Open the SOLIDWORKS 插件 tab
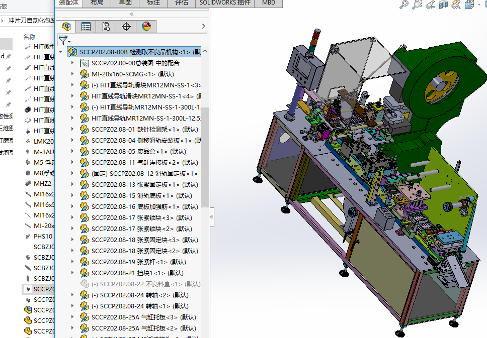Viewport: 487px width, 338px height. 224,3
